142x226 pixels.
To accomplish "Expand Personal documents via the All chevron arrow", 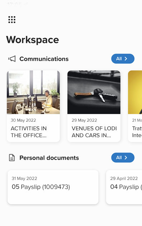I will (x=126, y=158).
